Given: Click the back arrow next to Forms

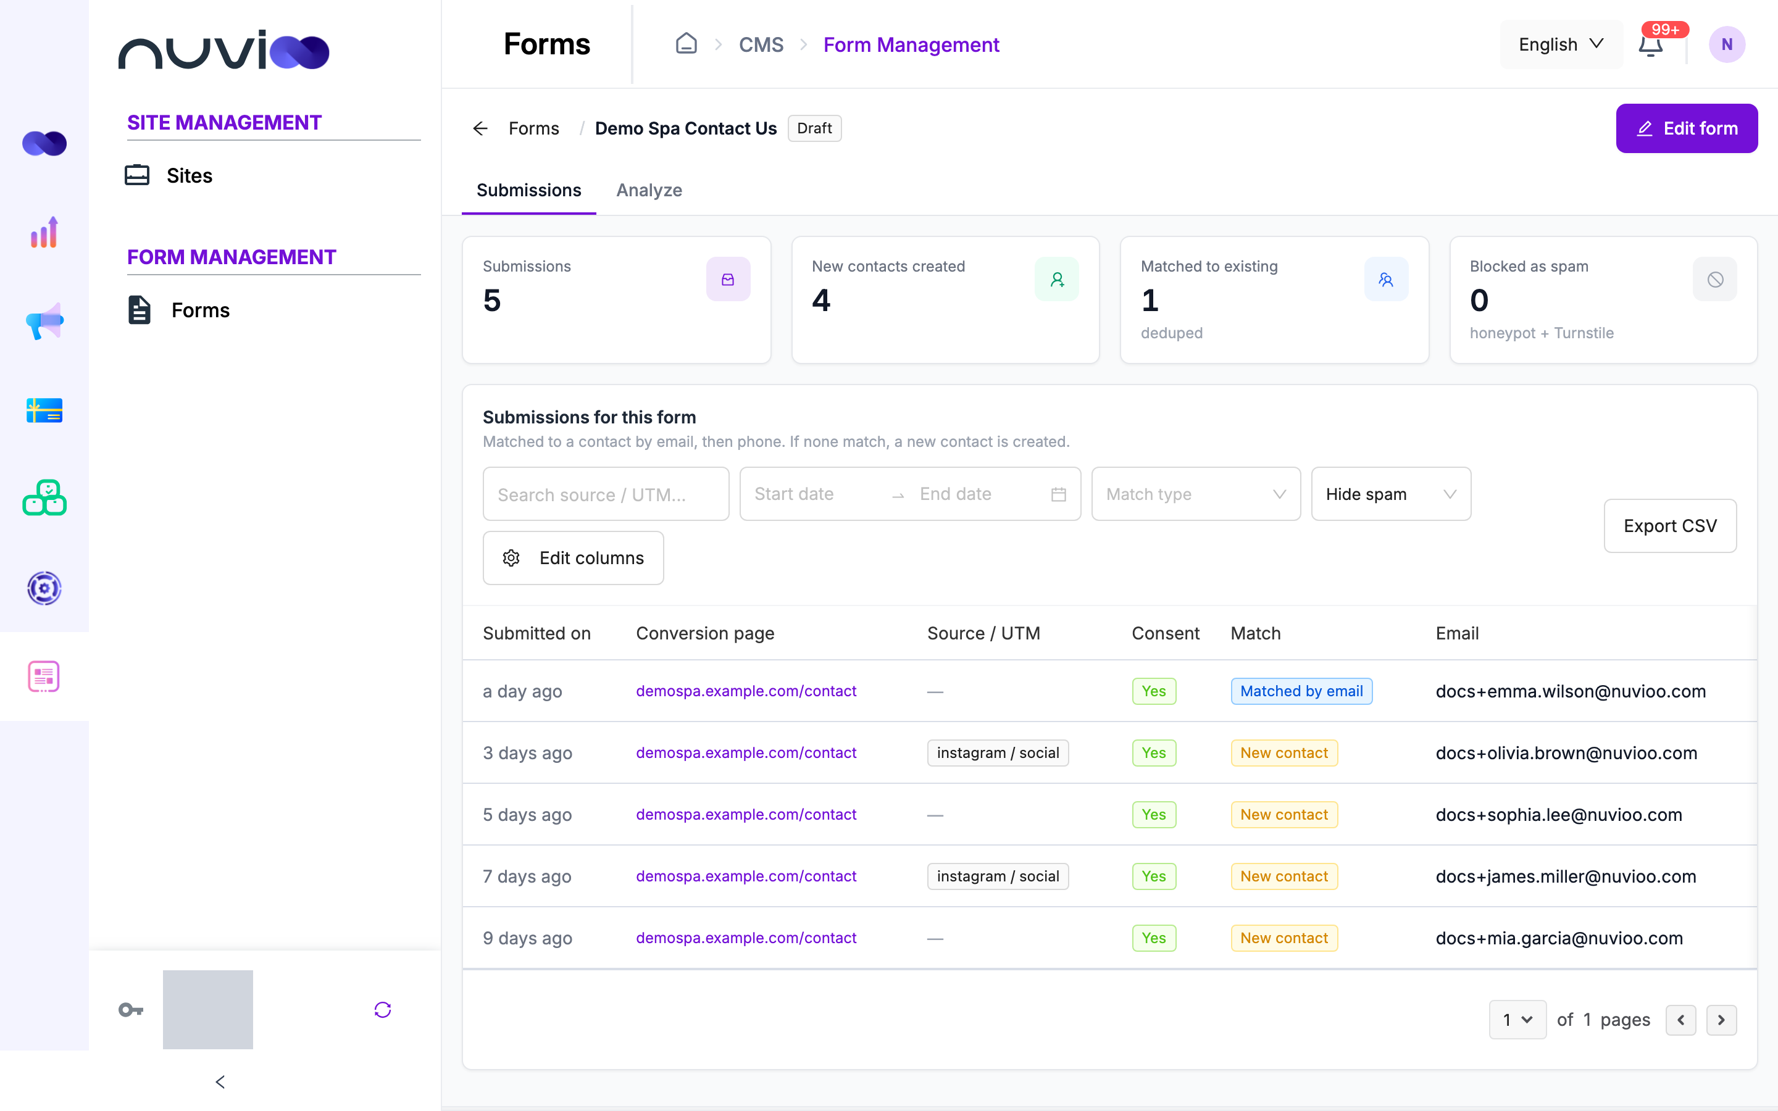Looking at the screenshot, I should pos(480,128).
